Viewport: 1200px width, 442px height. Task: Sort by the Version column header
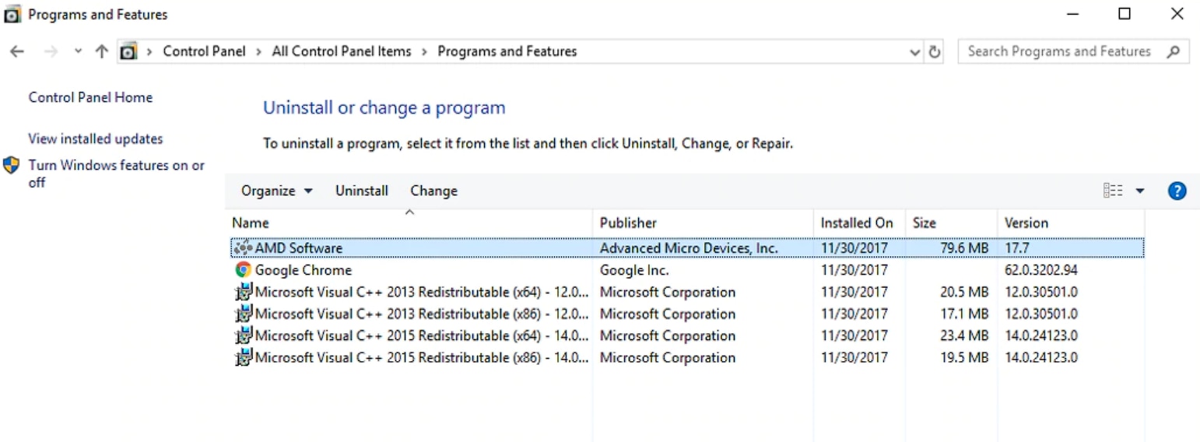pyautogui.click(x=1071, y=223)
